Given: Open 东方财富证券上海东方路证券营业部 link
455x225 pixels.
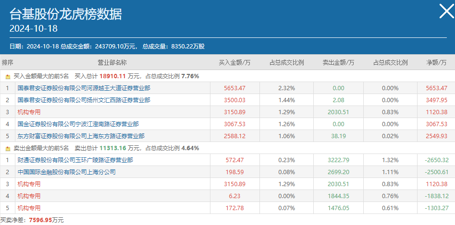Looking at the screenshot, I should 81,136.
